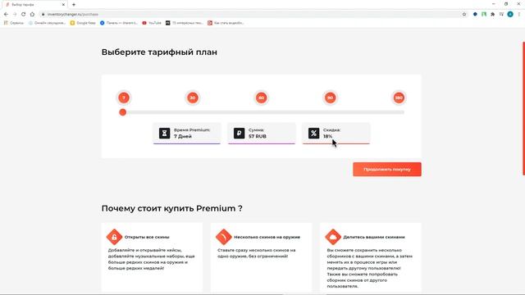
Task: Click the ruble sum icon
Action: click(239, 133)
